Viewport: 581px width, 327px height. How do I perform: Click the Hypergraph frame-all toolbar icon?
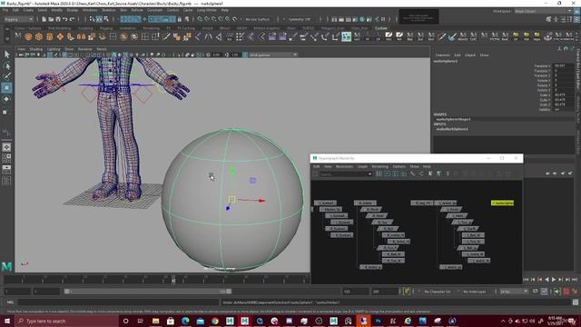[379, 173]
